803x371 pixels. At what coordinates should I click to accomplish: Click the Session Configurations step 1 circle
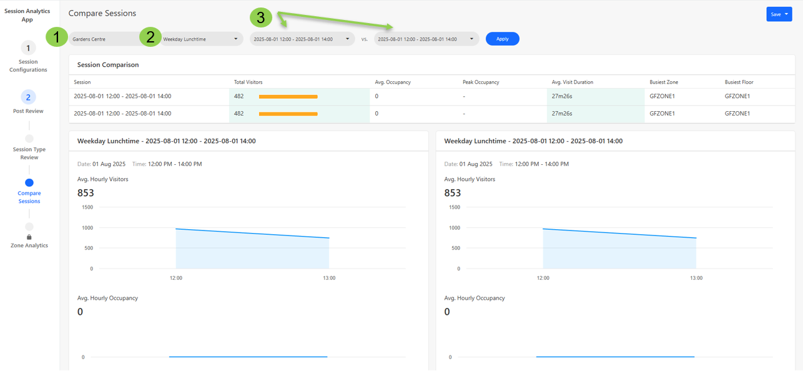pyautogui.click(x=28, y=48)
